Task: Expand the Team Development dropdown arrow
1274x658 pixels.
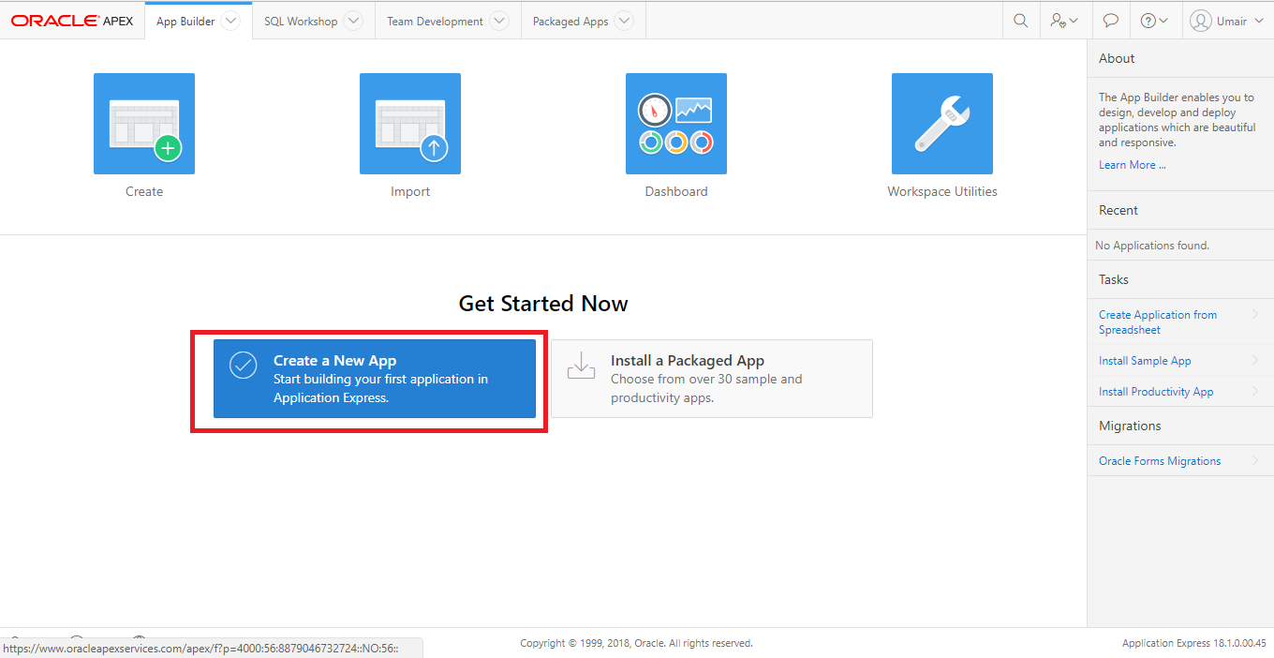Action: pyautogui.click(x=499, y=21)
